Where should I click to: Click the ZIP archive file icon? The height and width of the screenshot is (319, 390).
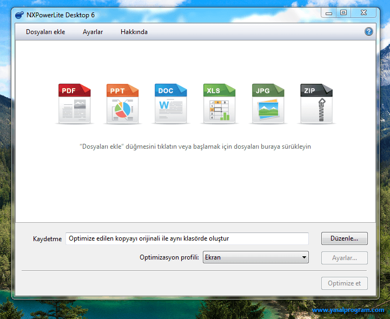(316, 104)
